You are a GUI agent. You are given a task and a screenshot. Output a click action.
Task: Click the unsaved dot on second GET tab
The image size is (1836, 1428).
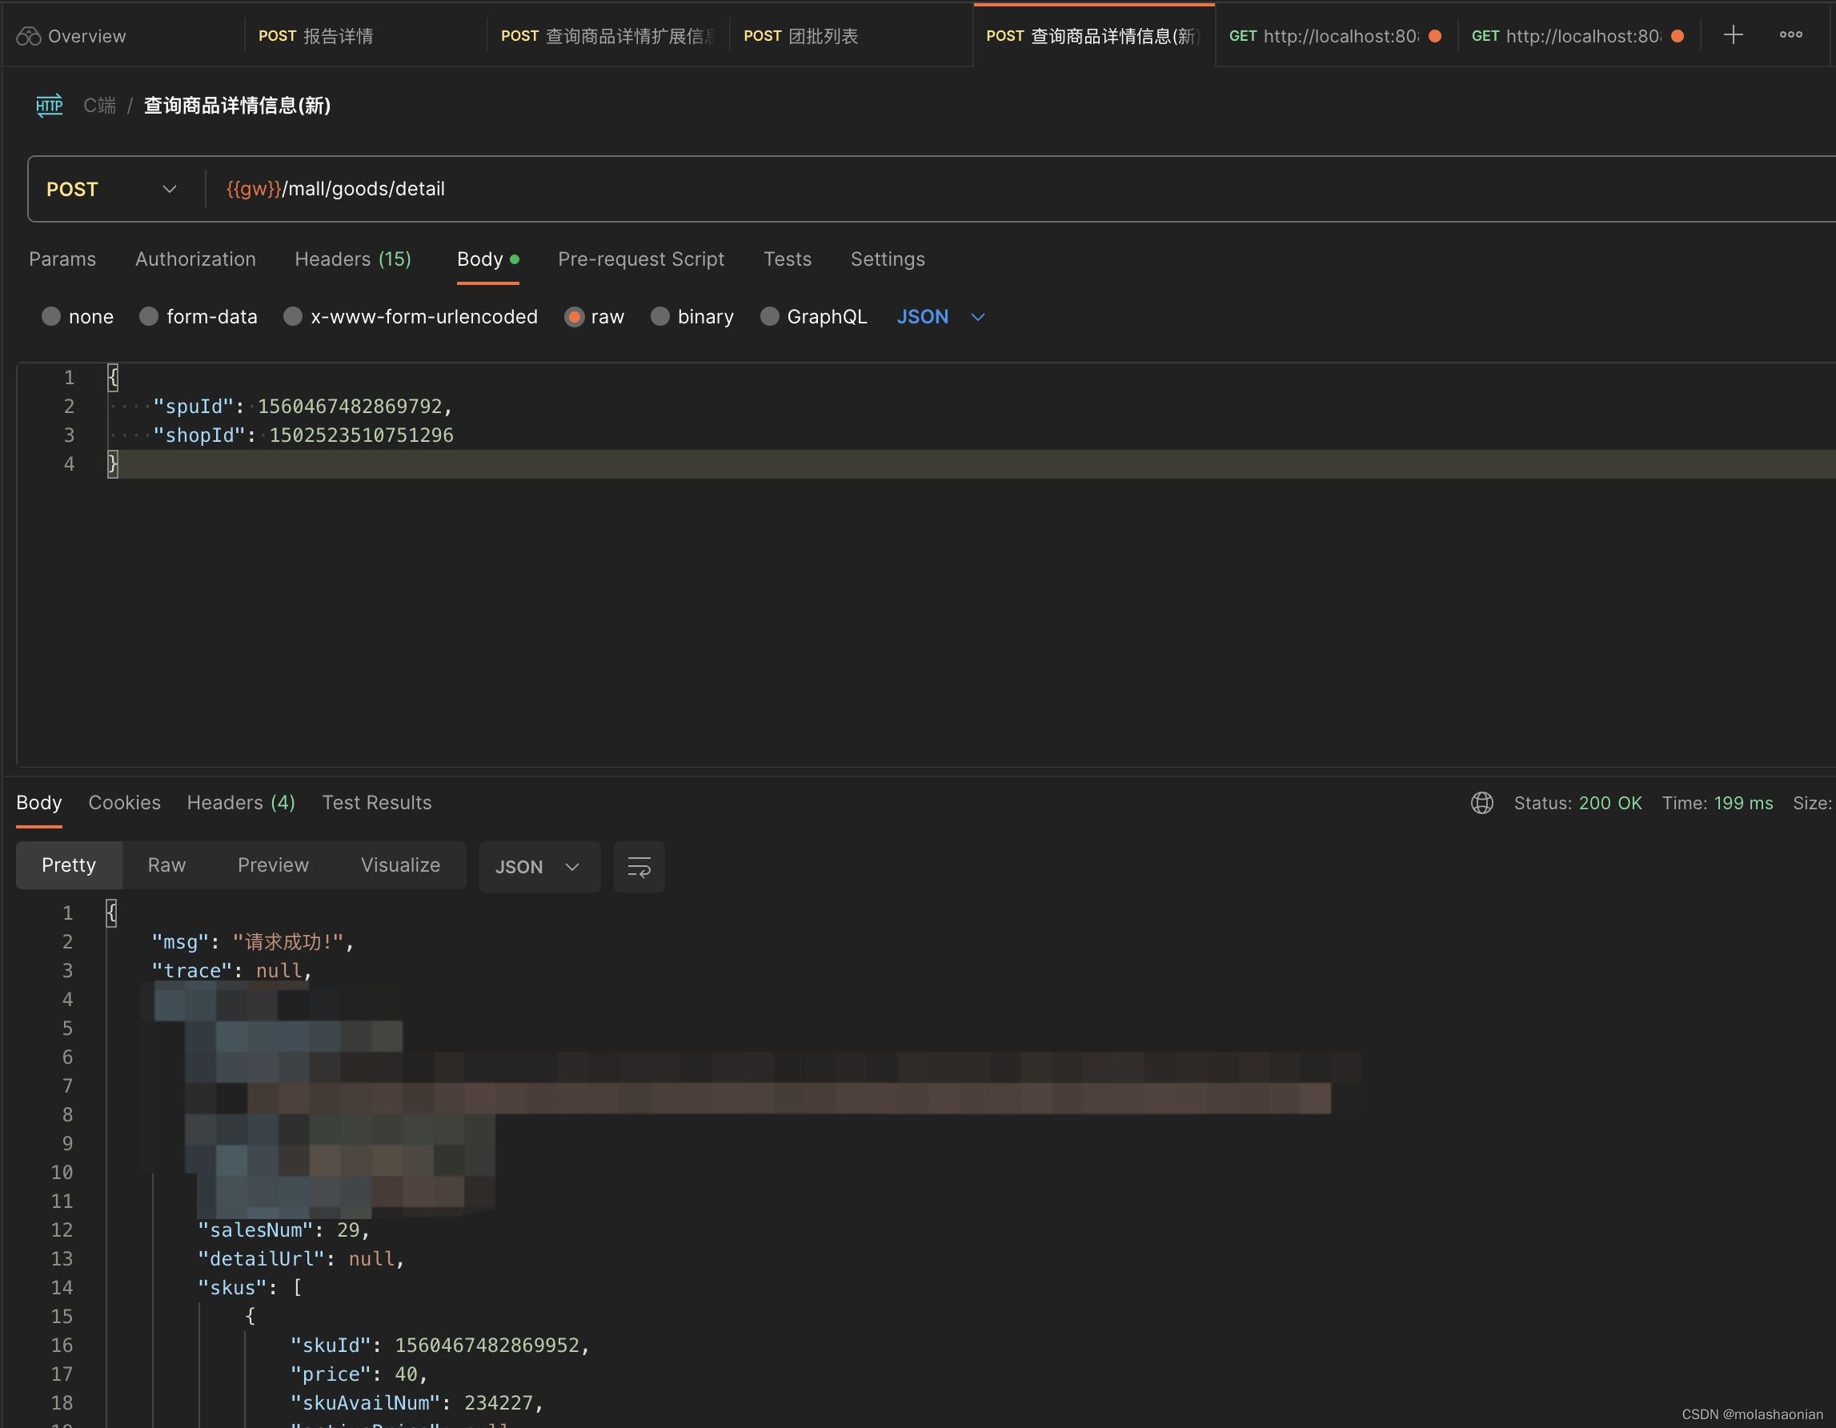point(1677,36)
